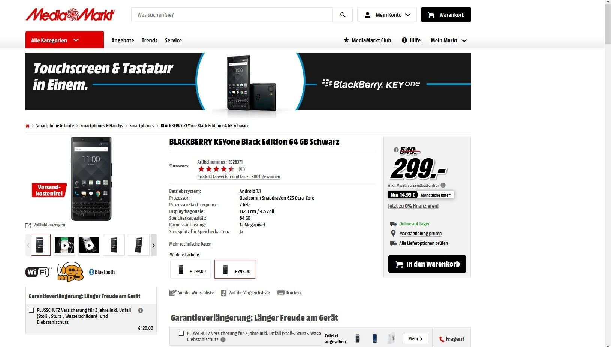Viewport: 611px width, 347px height.
Task: Expand the Mein Markt menu
Action: tap(449, 40)
